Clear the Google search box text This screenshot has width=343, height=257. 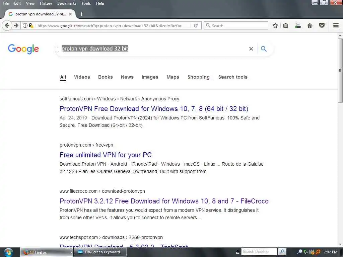click(251, 49)
